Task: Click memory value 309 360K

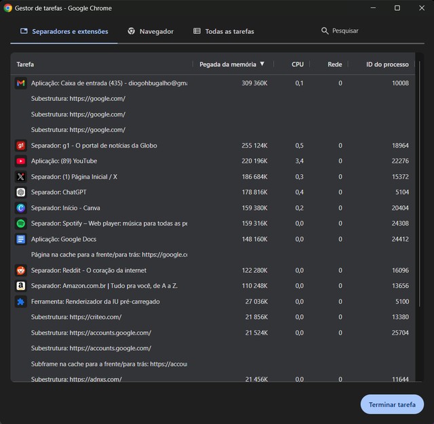Action: [254, 83]
